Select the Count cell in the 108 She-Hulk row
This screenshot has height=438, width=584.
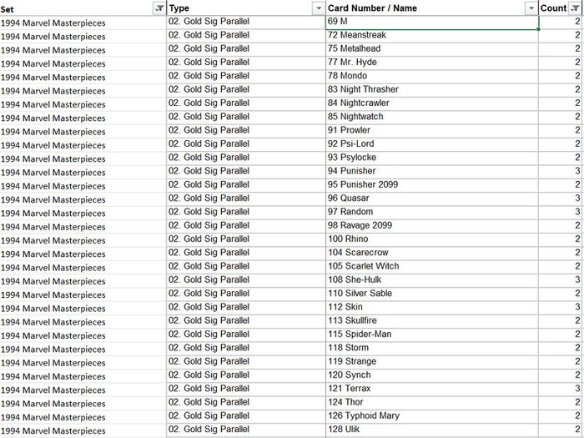tap(561, 280)
